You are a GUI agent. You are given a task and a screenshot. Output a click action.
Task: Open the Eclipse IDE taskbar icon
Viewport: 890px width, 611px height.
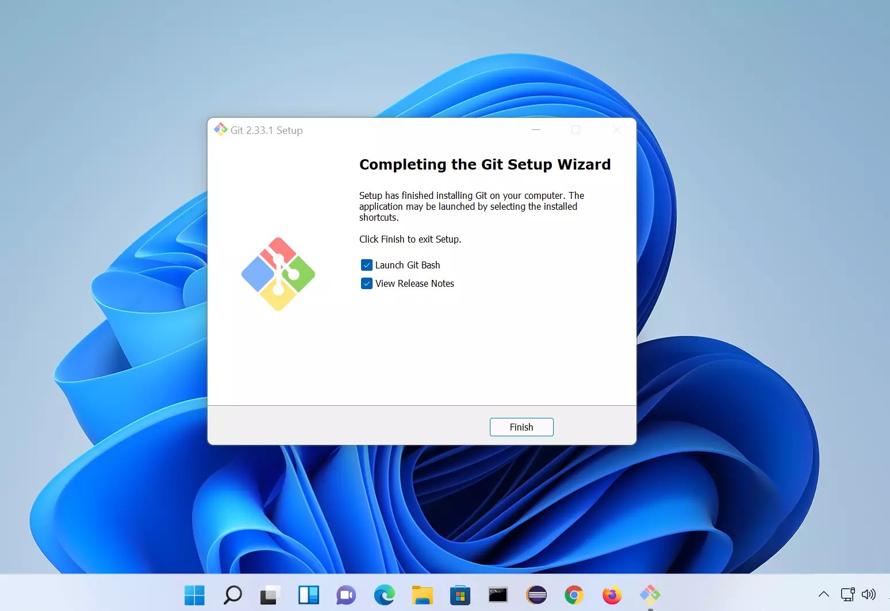coord(536,595)
